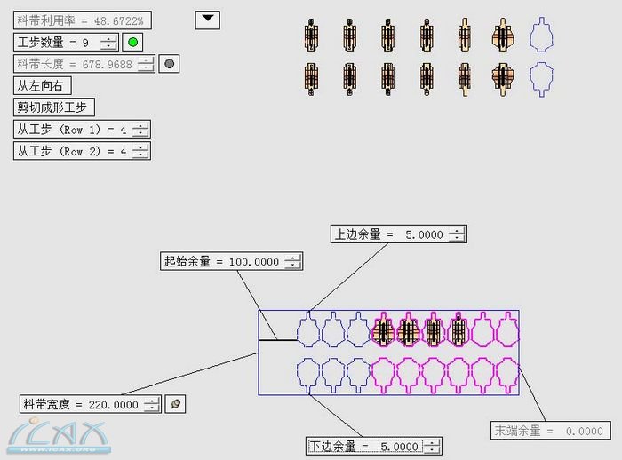The image size is (622, 460).
Task: Increase 料带宽度 using its up arrow
Action: point(151,401)
